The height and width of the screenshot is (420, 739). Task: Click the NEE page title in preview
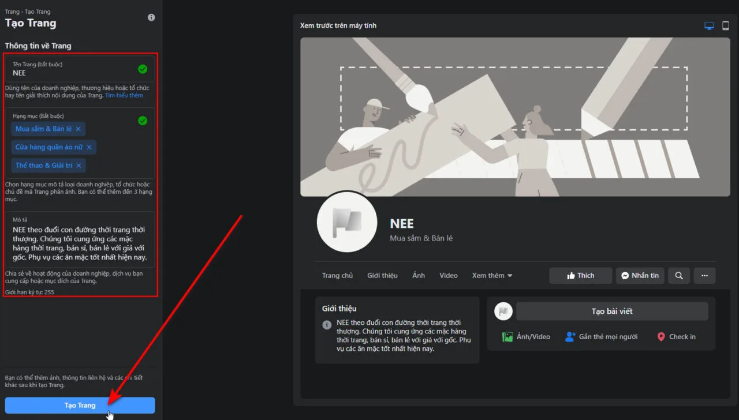402,224
